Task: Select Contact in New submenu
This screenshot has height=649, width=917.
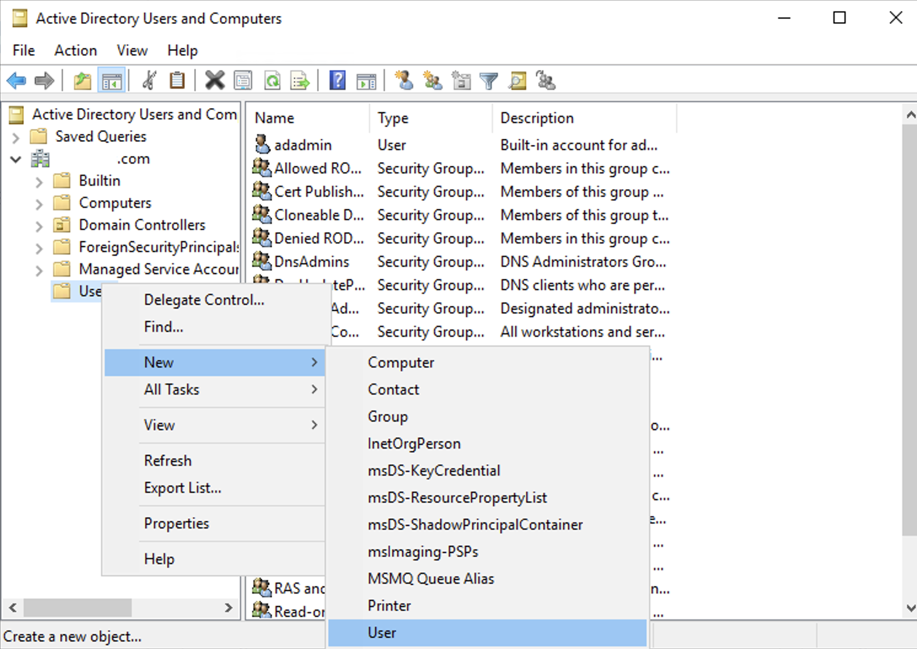Action: coord(487,389)
